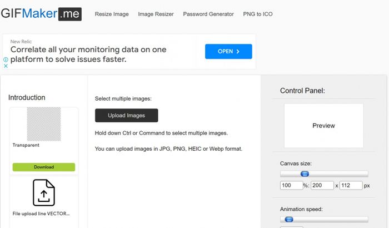Click the green Download button
Viewport: 389px width, 228px height.
(44, 167)
